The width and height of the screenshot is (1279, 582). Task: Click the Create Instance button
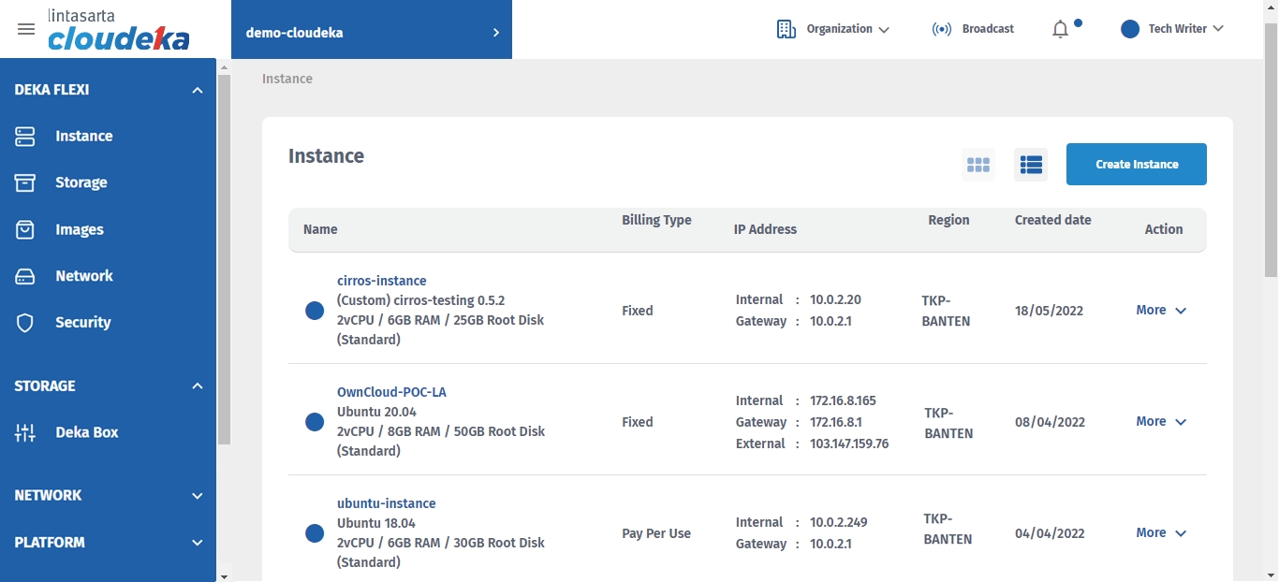[x=1136, y=165]
